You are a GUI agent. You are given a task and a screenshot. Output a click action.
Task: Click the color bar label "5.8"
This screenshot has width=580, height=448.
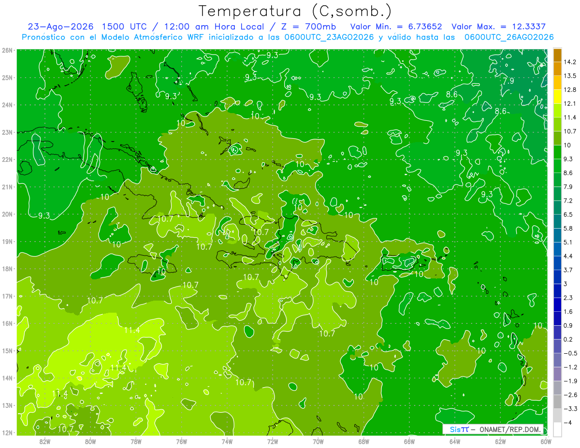(568, 228)
